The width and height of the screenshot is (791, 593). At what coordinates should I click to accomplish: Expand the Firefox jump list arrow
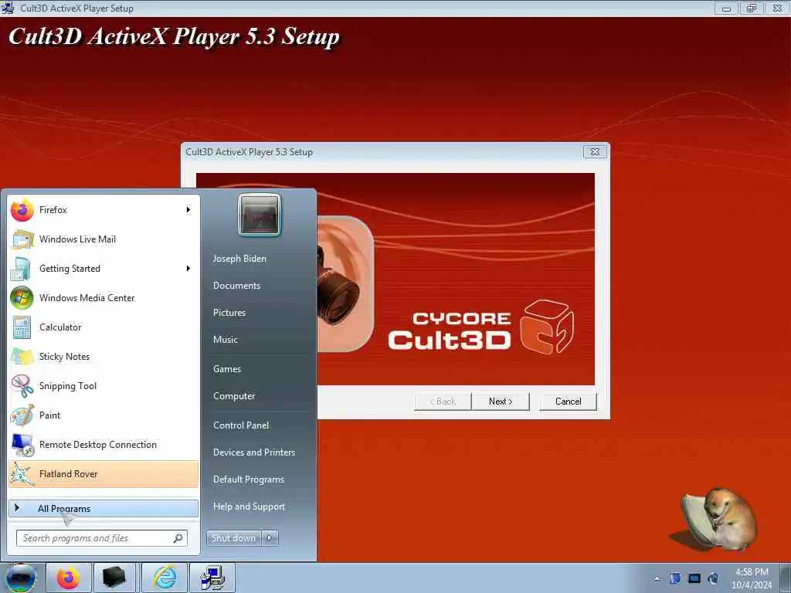click(x=188, y=210)
